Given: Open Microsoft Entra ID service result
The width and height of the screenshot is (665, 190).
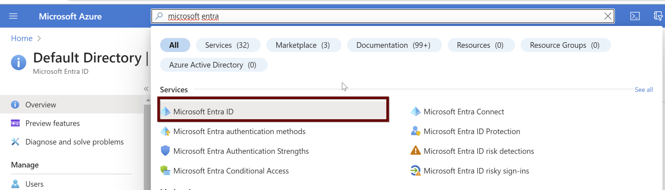Looking at the screenshot, I should (x=273, y=109).
